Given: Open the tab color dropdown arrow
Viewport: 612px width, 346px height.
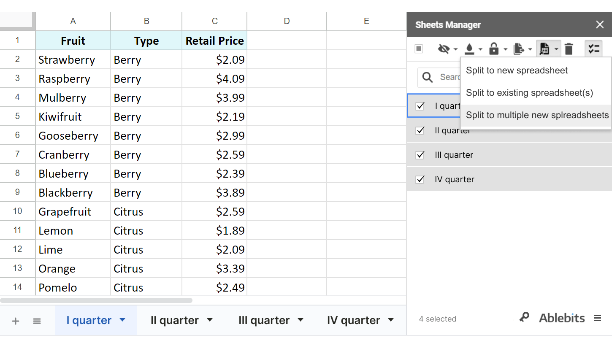Looking at the screenshot, I should point(480,49).
